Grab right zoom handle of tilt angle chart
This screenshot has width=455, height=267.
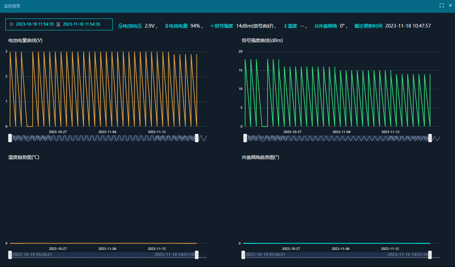[x=430, y=255]
